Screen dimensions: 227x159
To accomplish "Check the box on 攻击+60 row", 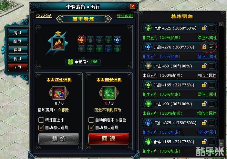I will (x=211, y=66).
